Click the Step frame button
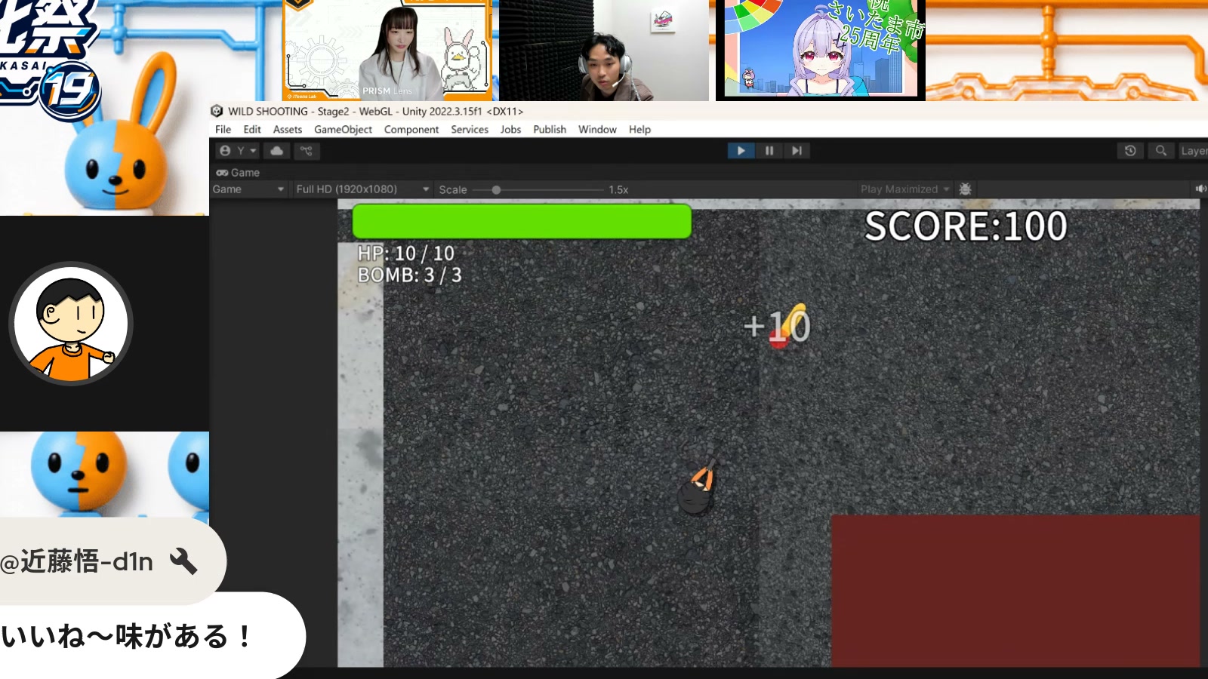 tap(797, 151)
